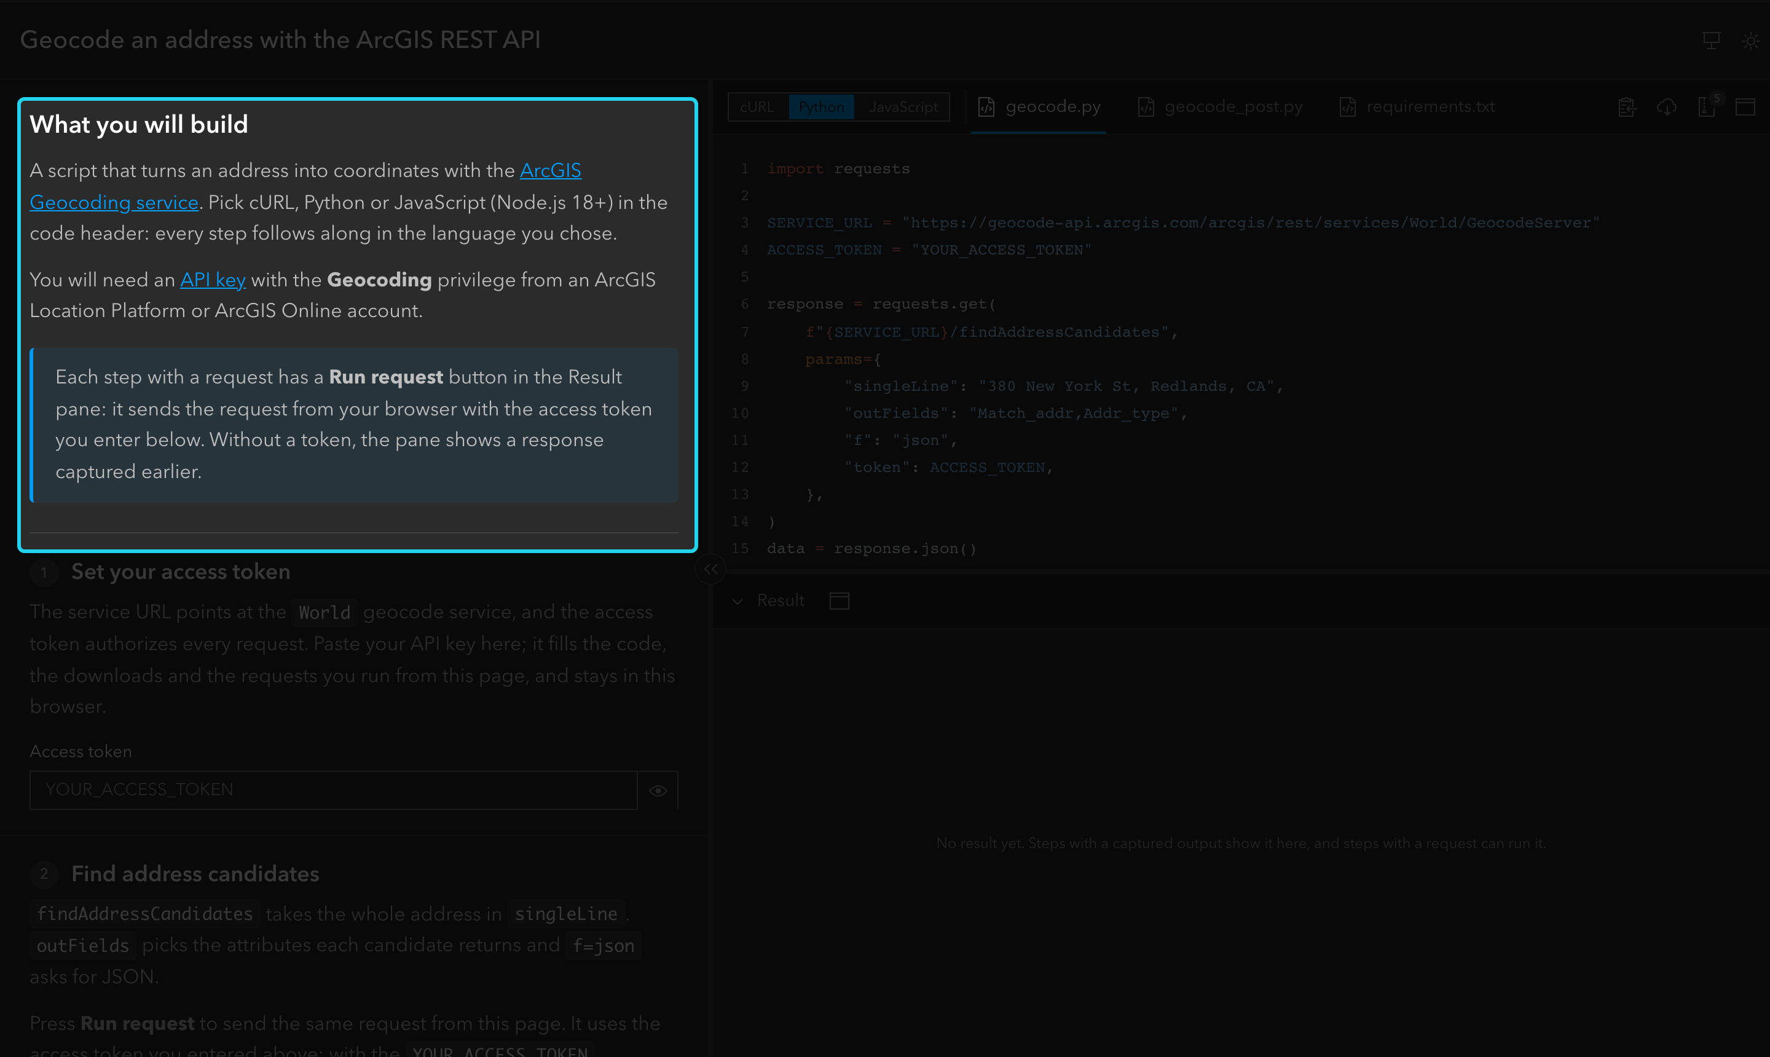Select the Python language option
The width and height of the screenshot is (1770, 1057).
coord(820,107)
